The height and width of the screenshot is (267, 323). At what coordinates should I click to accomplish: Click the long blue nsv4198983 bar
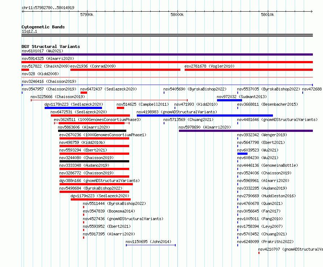205,116
